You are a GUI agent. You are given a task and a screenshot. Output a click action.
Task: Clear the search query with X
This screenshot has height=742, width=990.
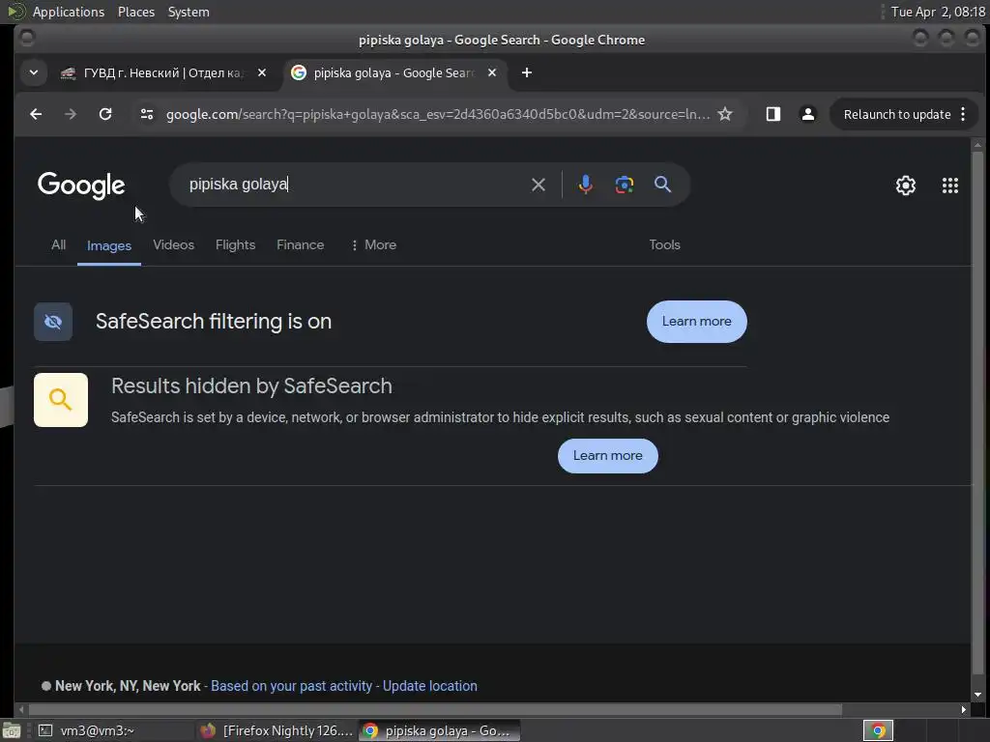tap(538, 185)
